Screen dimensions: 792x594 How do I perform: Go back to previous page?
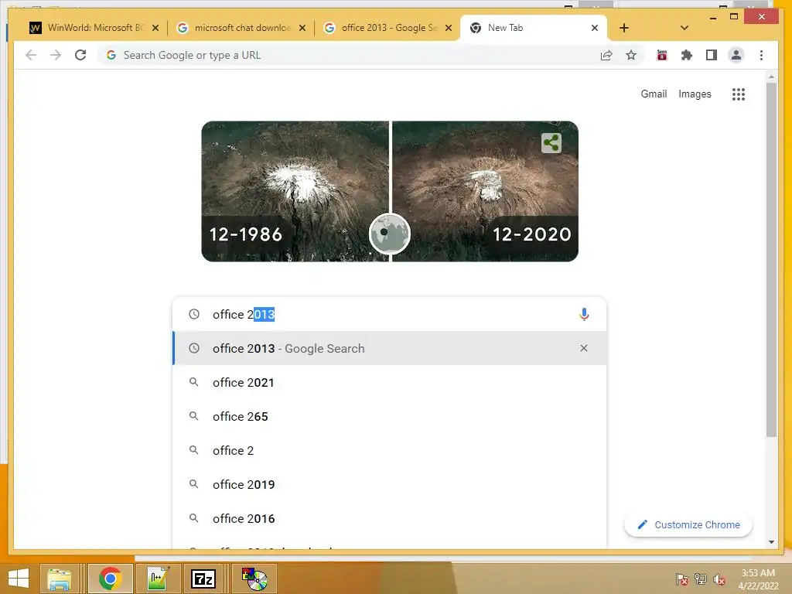[x=31, y=55]
